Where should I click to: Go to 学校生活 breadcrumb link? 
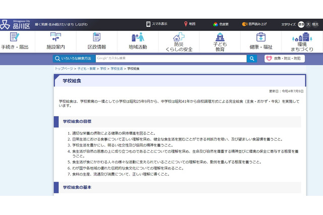[117, 69]
